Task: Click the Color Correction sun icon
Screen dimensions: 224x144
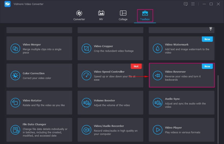Action: 15,75
